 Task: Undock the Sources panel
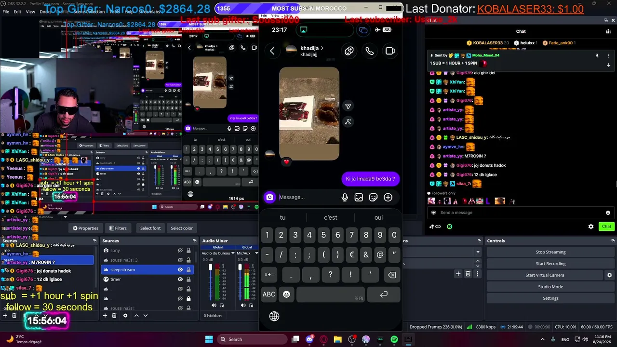click(195, 240)
